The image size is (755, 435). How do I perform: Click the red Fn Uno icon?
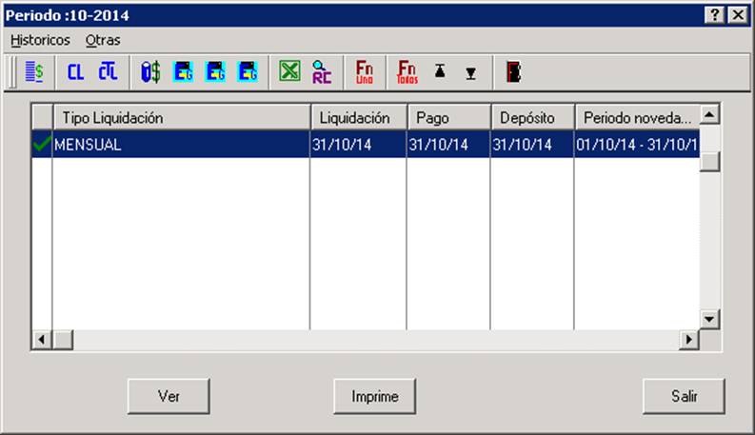tap(365, 72)
